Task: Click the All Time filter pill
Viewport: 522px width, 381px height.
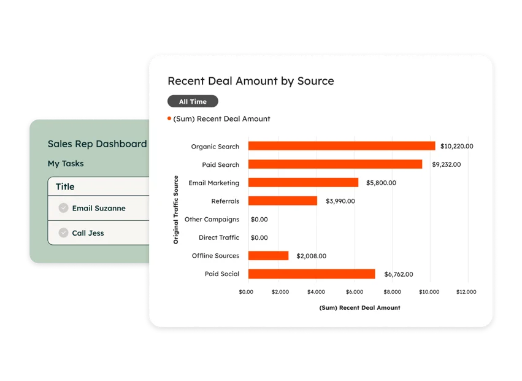Action: coord(193,102)
